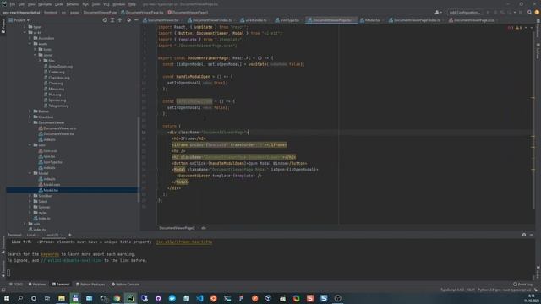Open the Add Configuration dropdown
This screenshot has height=304, width=541.
click(464, 12)
